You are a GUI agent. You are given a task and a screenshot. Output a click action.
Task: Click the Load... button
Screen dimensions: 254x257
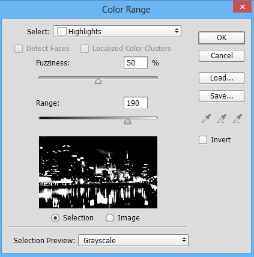(x=222, y=78)
